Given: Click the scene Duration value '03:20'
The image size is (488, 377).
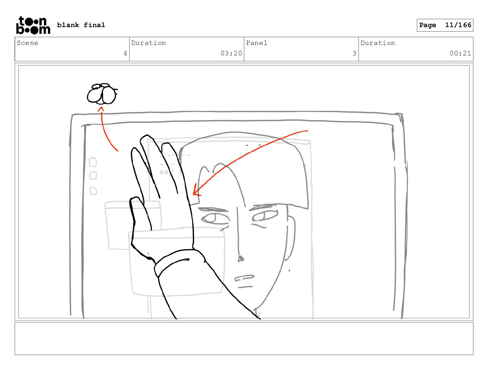Looking at the screenshot, I should tap(231, 53).
